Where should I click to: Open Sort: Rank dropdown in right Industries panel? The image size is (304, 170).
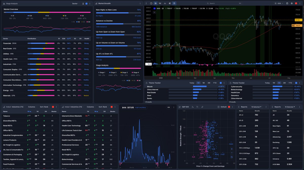pos(104,107)
